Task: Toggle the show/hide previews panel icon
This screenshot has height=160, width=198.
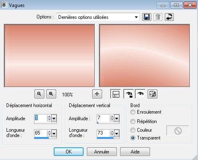Action: tap(116, 94)
